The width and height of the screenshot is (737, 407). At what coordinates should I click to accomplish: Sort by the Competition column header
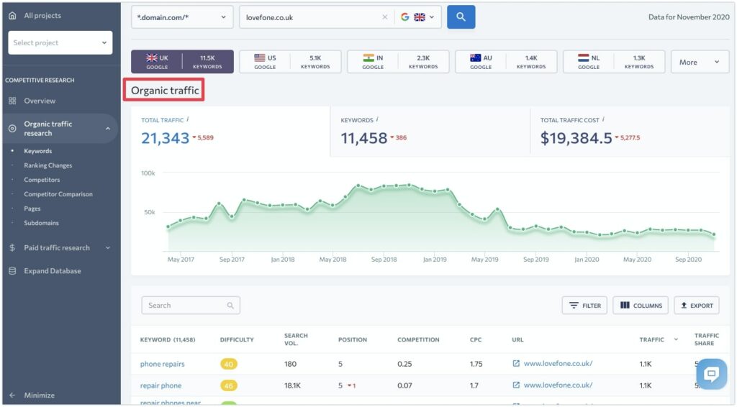418,340
